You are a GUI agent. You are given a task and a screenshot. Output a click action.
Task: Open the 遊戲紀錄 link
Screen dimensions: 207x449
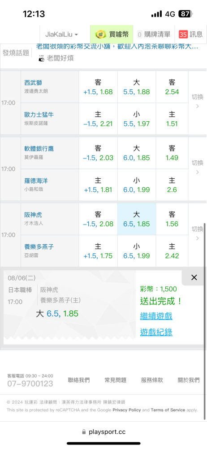click(x=156, y=332)
